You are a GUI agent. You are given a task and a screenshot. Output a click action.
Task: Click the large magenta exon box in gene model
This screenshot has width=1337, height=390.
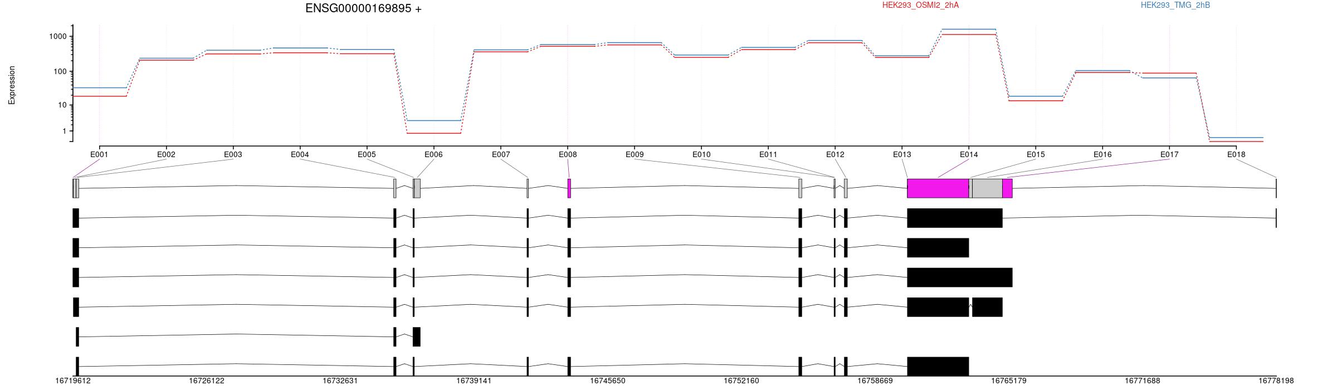click(938, 188)
